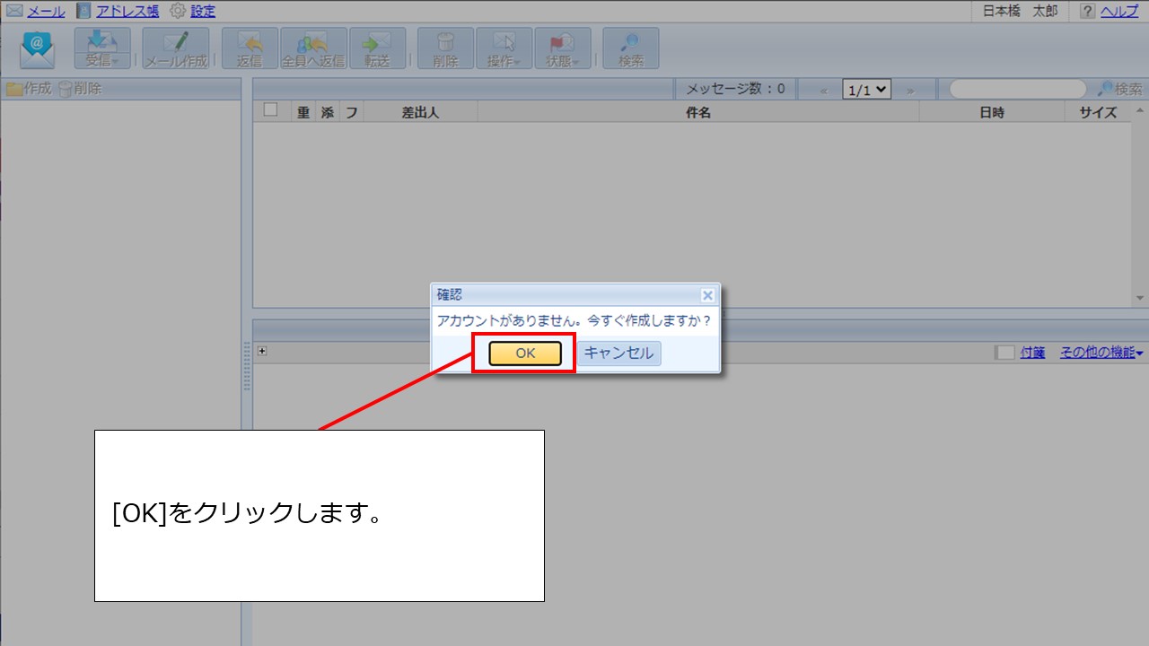Click OK in the confirmation dialog
Image resolution: width=1149 pixels, height=646 pixels.
tap(524, 353)
